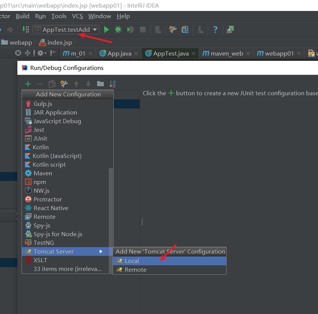Image resolution: width=318 pixels, height=314 pixels.
Task: Select npm configuration type
Action: pyautogui.click(x=65, y=182)
